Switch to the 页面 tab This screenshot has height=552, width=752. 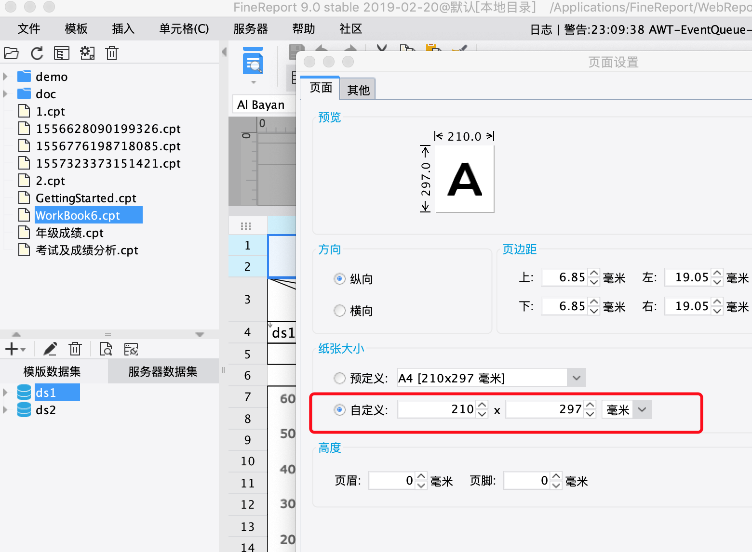coord(321,88)
